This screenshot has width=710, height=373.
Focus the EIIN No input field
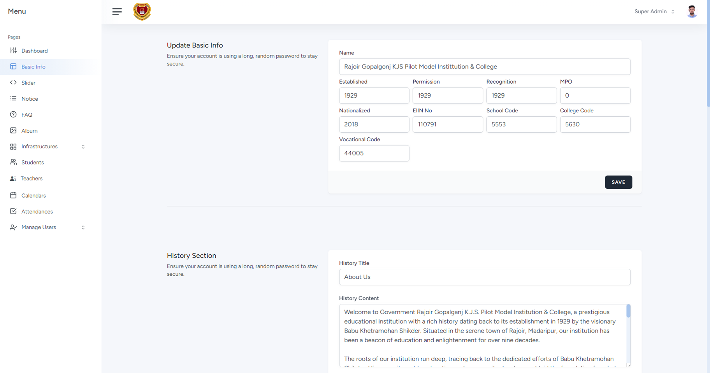447,124
